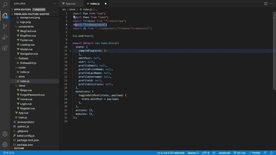276x155 pixels.
Task: Collapse the firebase folder
Action: 23,59
